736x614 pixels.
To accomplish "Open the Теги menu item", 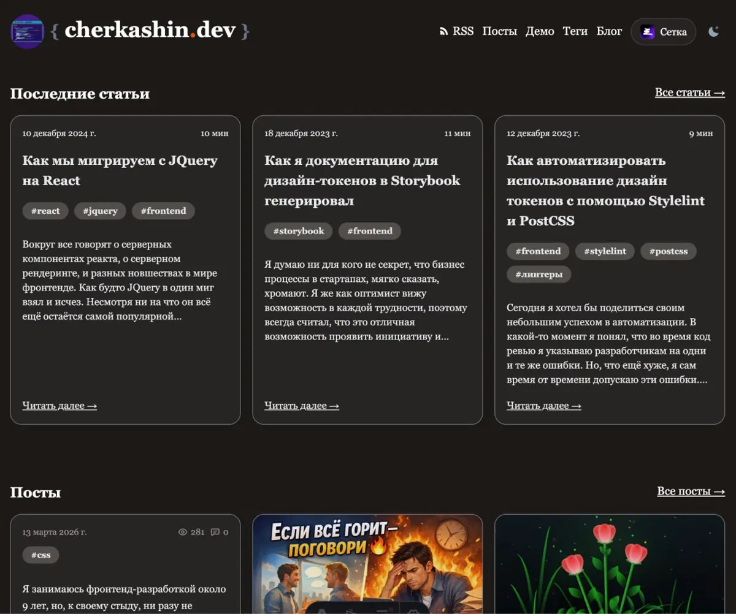I will click(575, 31).
